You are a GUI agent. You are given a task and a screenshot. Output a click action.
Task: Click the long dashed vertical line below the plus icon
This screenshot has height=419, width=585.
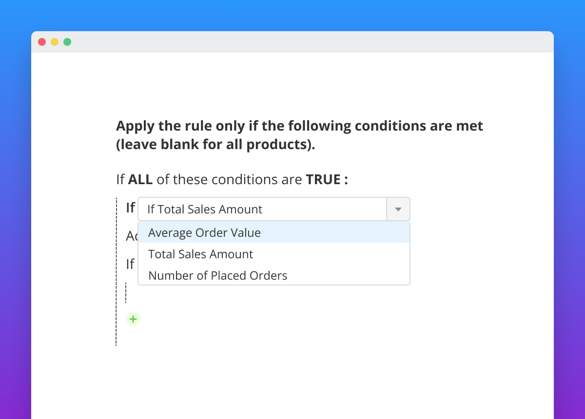(116, 336)
